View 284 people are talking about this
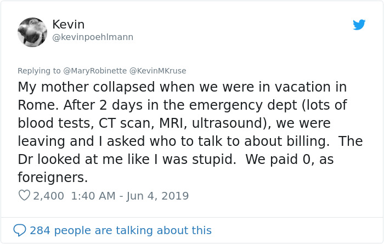Image resolution: width=384 pixels, height=244 pixels. click(x=121, y=230)
